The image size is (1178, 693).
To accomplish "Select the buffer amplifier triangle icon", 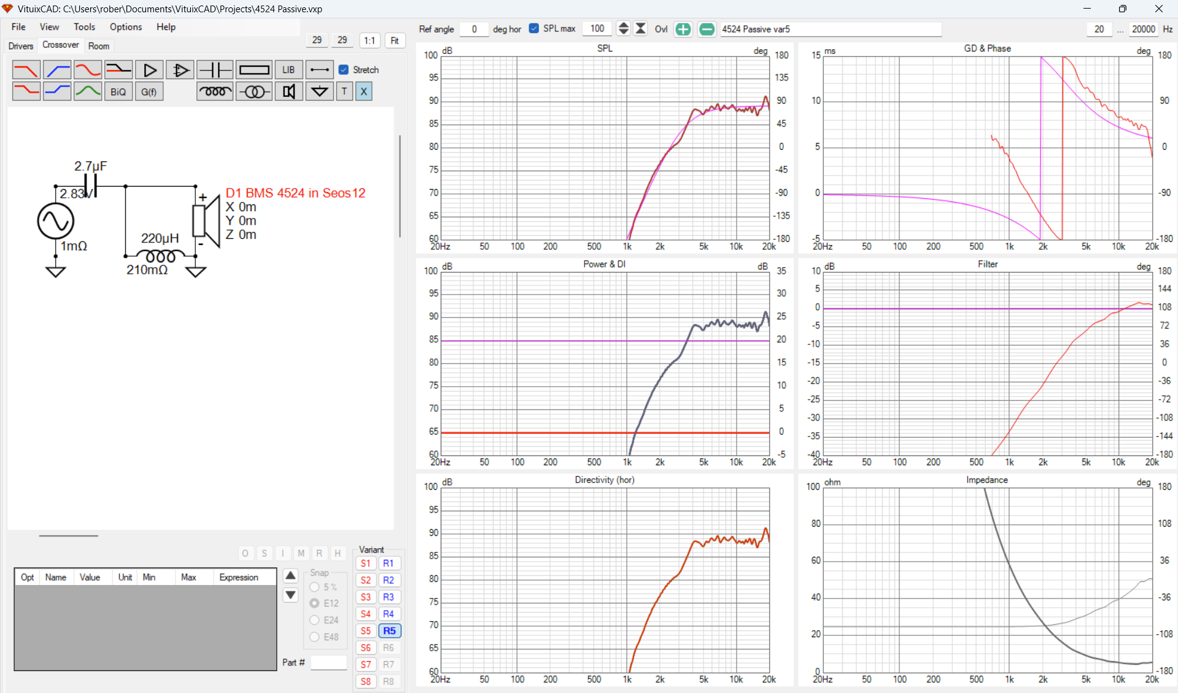I will pos(149,70).
